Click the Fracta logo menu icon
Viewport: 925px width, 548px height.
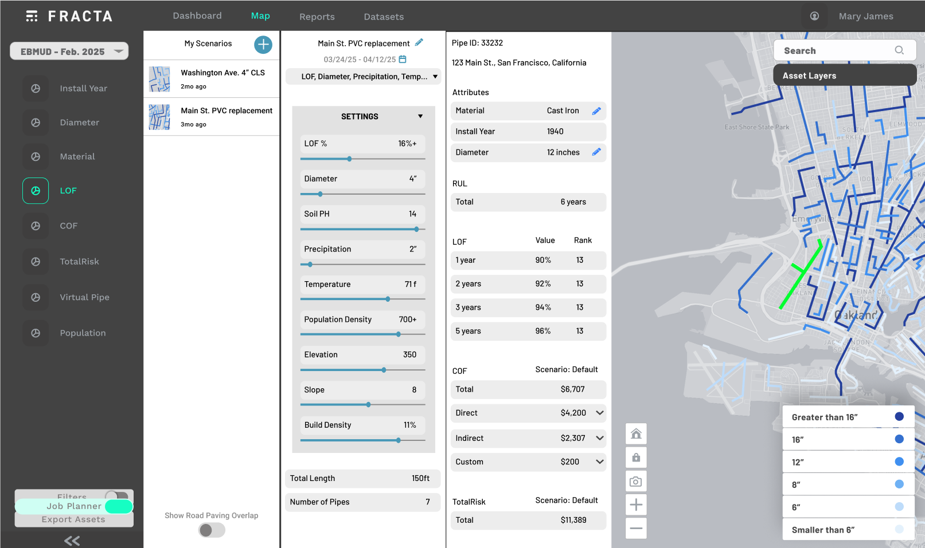pos(32,16)
